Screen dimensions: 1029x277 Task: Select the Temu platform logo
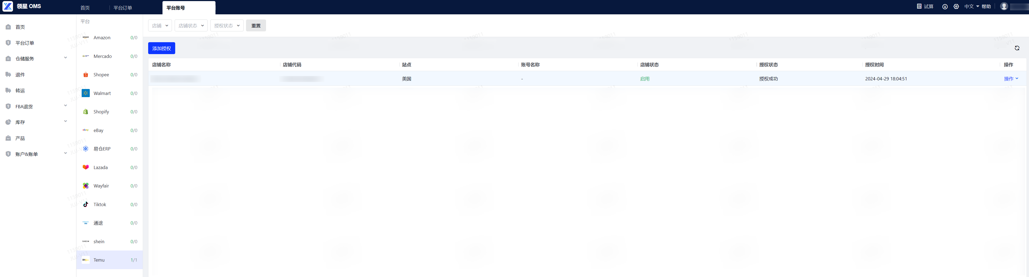[85, 260]
